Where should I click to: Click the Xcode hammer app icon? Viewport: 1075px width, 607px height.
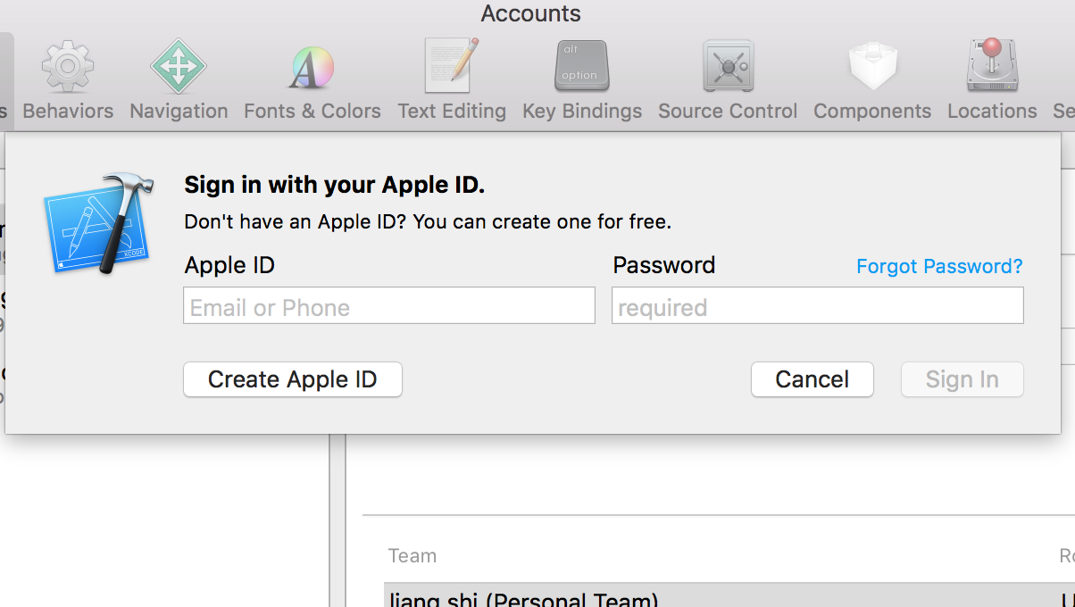[x=98, y=224]
